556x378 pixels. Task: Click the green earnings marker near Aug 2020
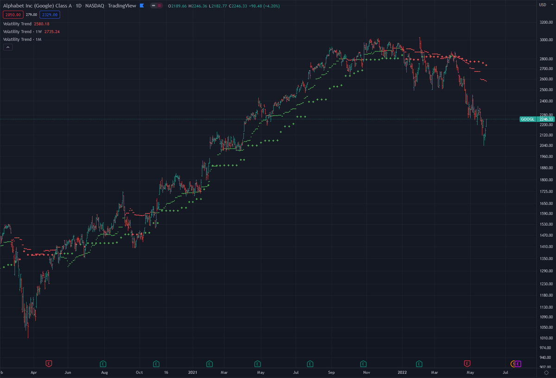(103, 363)
